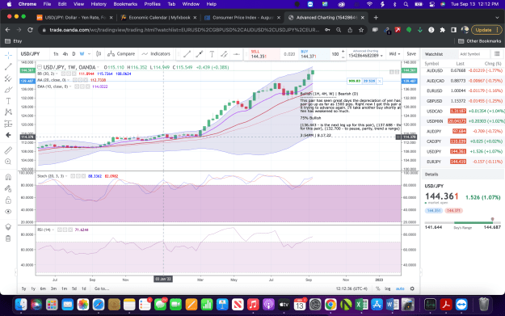The height and width of the screenshot is (316, 505).
Task: Select the 1h timeframe
Action: click(x=56, y=54)
